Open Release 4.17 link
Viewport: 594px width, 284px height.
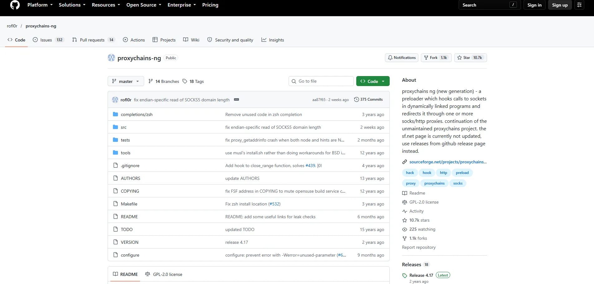coord(421,275)
